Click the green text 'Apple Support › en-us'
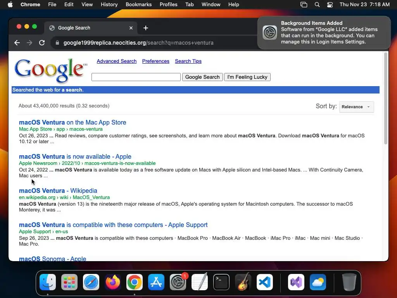 tap(43, 232)
